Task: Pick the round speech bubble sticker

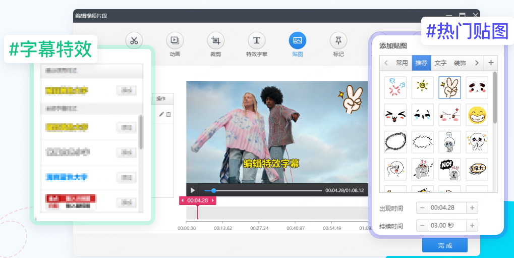Action: (395, 142)
